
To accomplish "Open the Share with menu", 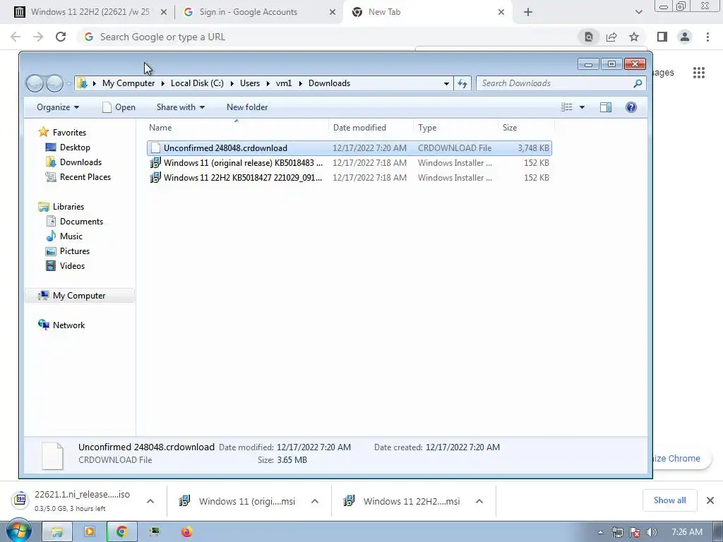I will [x=180, y=107].
